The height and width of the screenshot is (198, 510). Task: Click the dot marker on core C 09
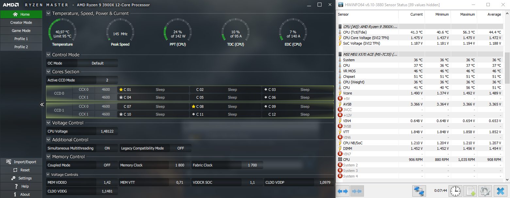tap(266, 106)
